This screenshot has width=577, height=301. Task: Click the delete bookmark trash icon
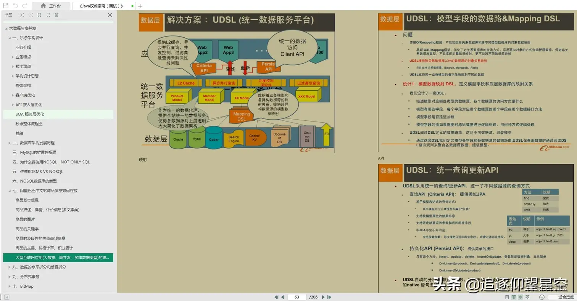click(x=57, y=15)
